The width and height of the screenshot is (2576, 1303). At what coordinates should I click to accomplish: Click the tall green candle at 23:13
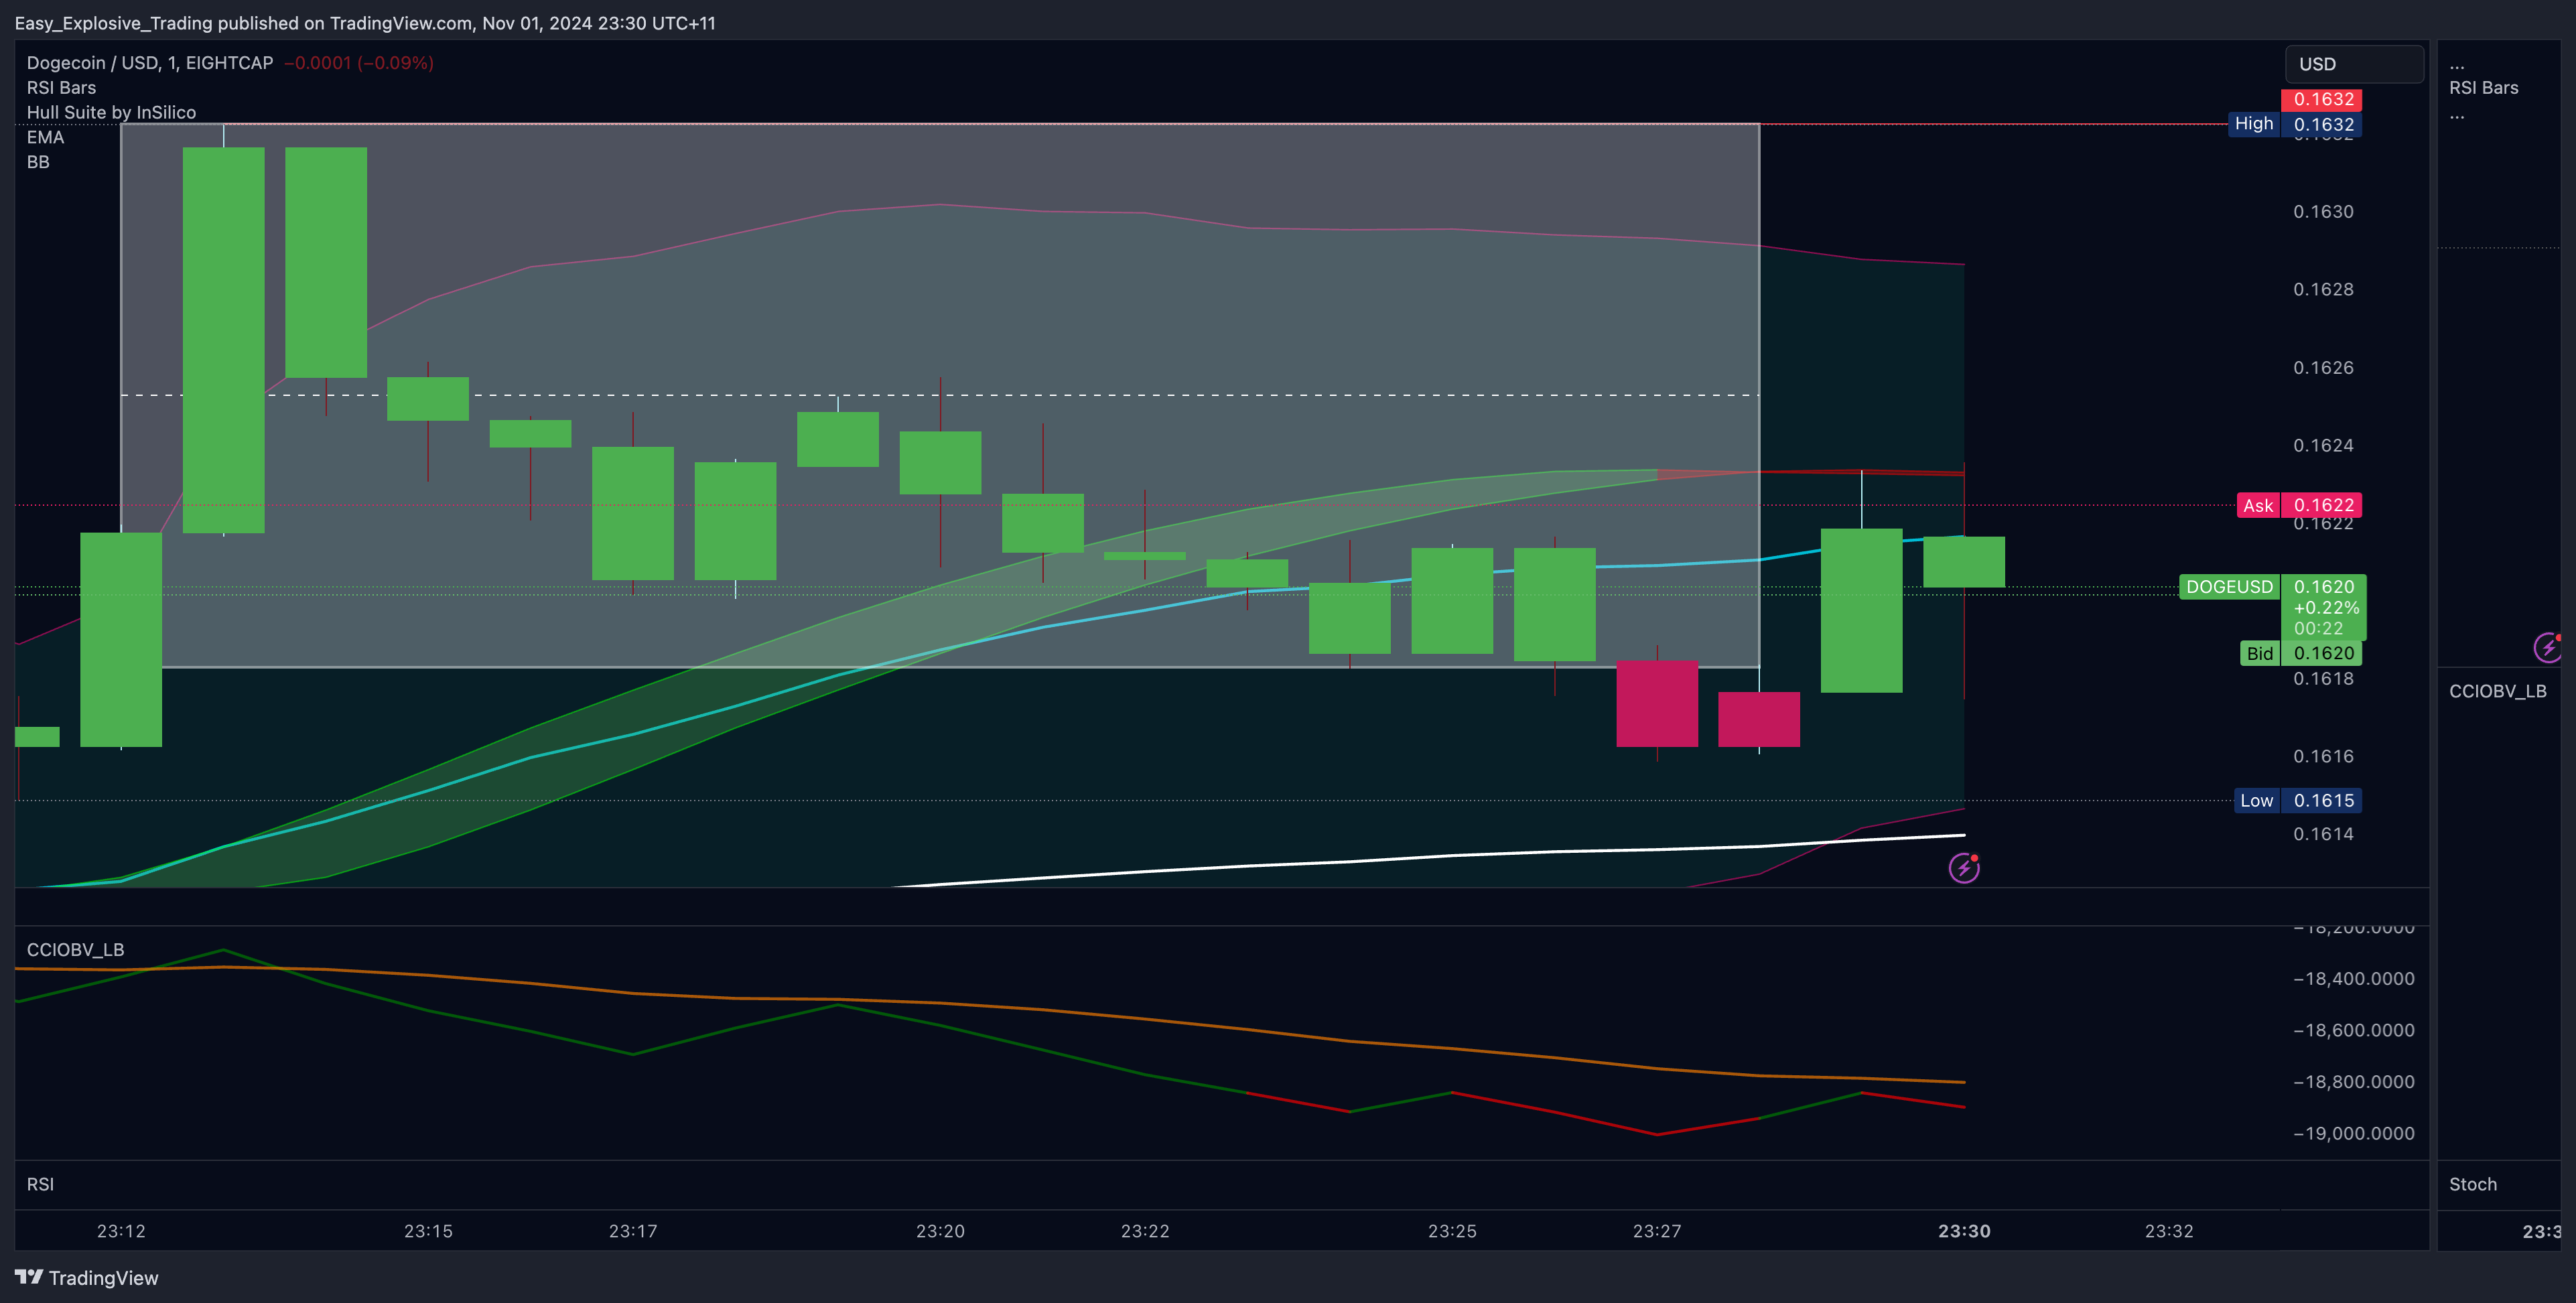tap(223, 340)
